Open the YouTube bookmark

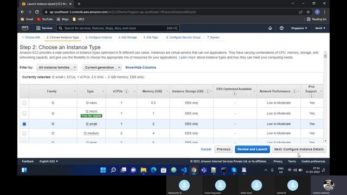pyautogui.click(x=44, y=19)
